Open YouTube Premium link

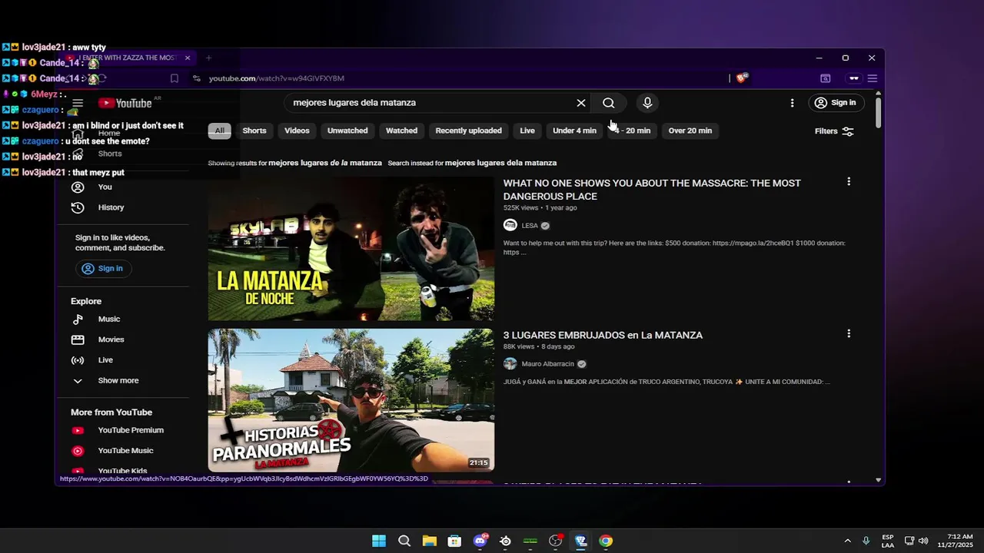[131, 430]
